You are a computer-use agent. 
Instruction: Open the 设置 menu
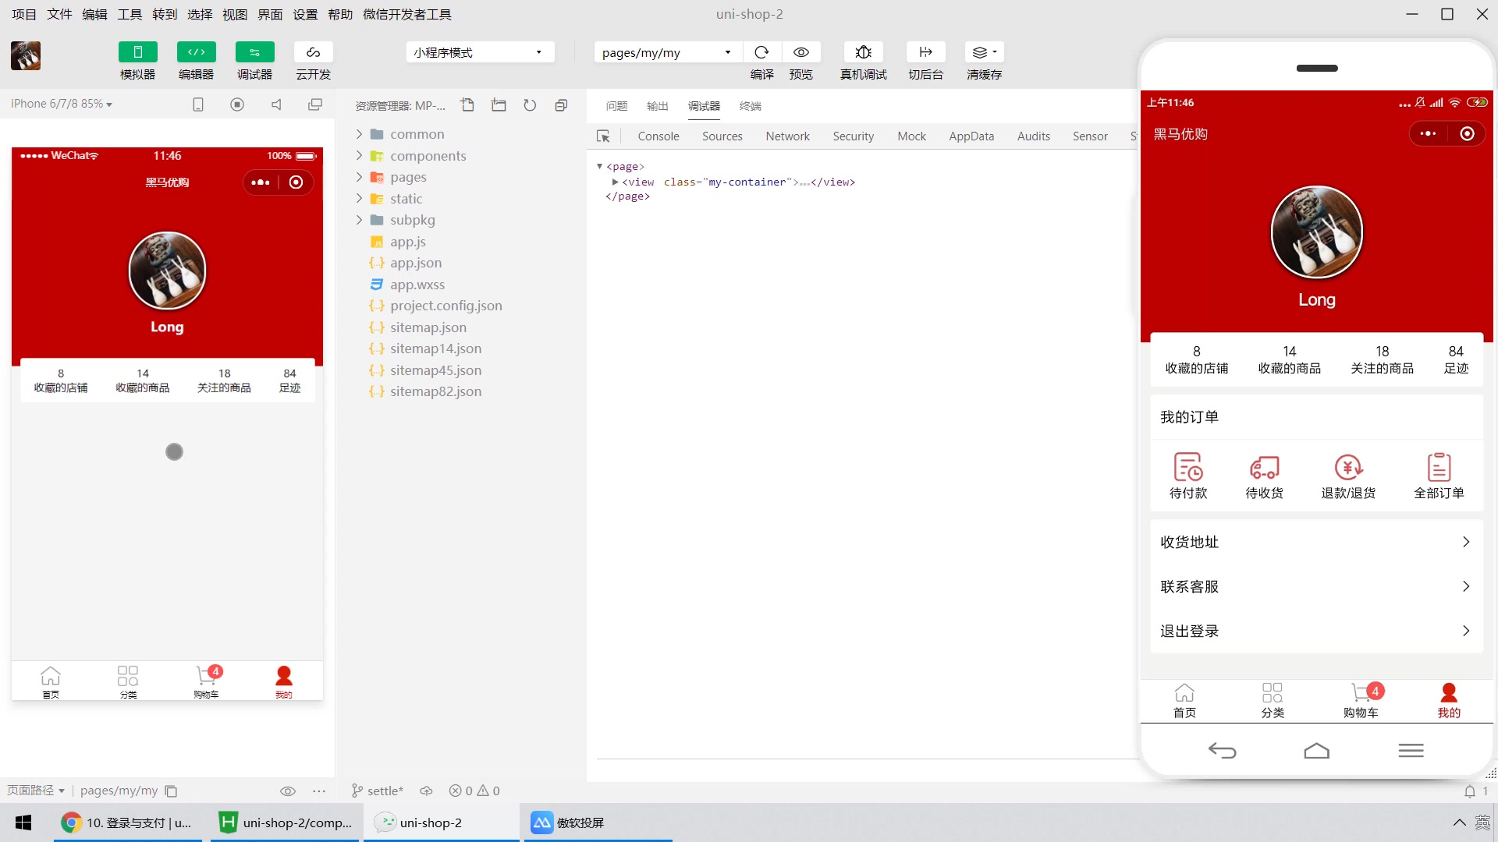point(305,14)
